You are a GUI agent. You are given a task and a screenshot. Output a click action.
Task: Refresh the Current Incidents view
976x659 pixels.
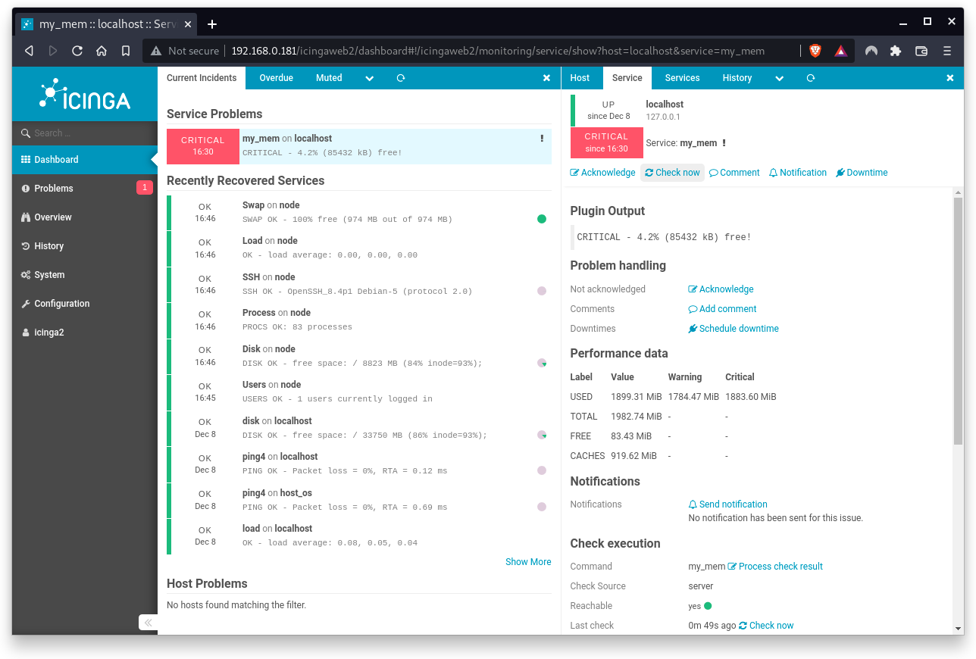(x=400, y=77)
